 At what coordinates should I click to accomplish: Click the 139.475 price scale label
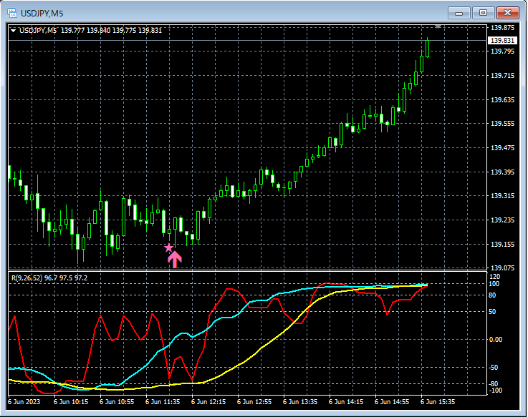click(x=502, y=147)
